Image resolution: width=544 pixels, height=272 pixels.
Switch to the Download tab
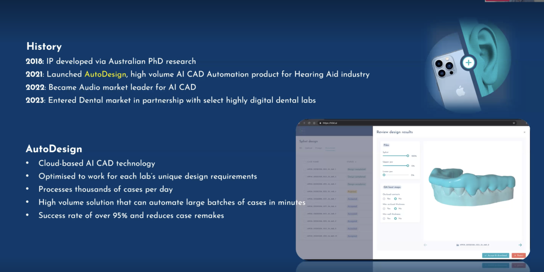330,148
